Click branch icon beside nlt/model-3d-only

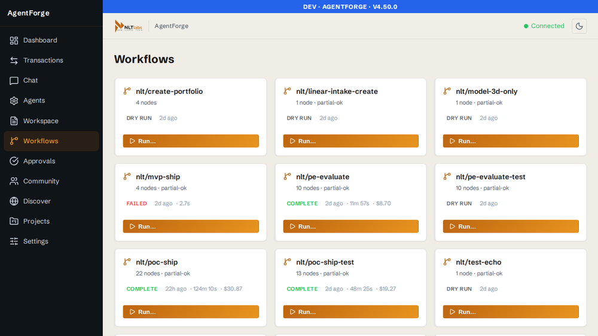point(447,91)
